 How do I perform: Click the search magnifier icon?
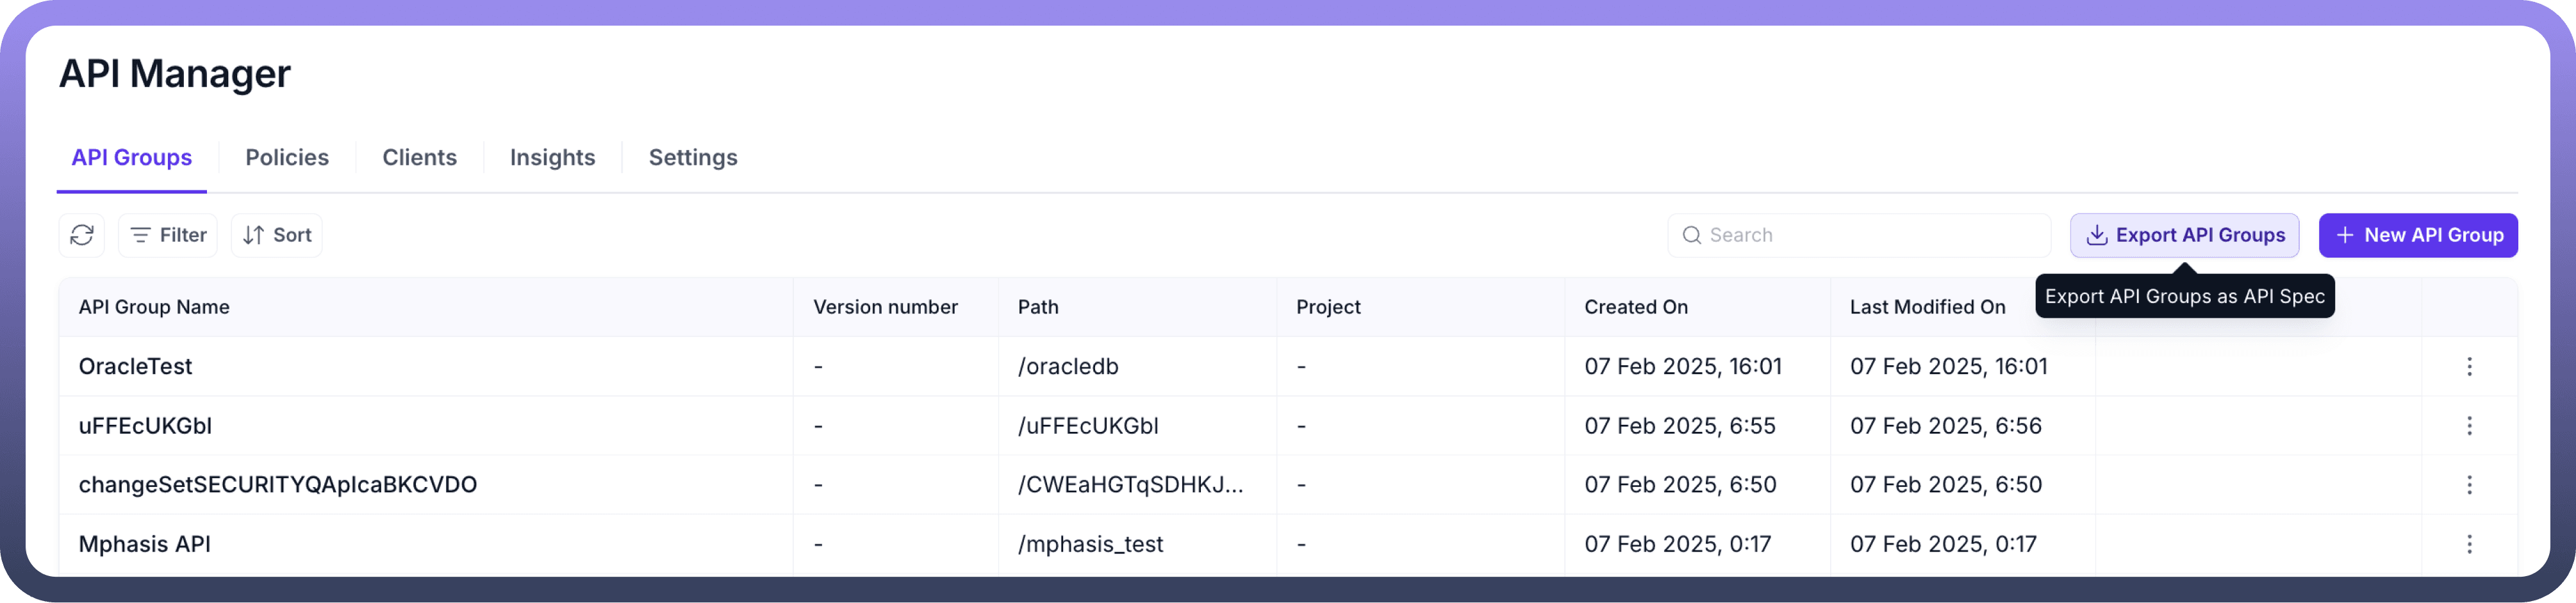click(1691, 235)
